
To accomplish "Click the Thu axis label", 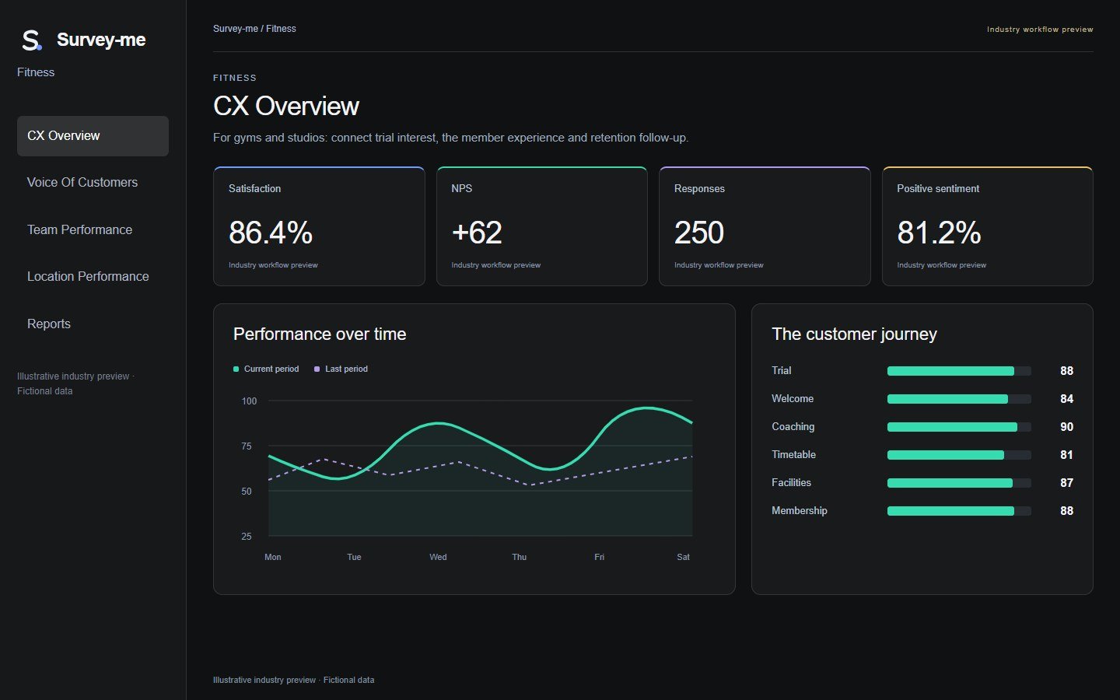I will (x=520, y=557).
